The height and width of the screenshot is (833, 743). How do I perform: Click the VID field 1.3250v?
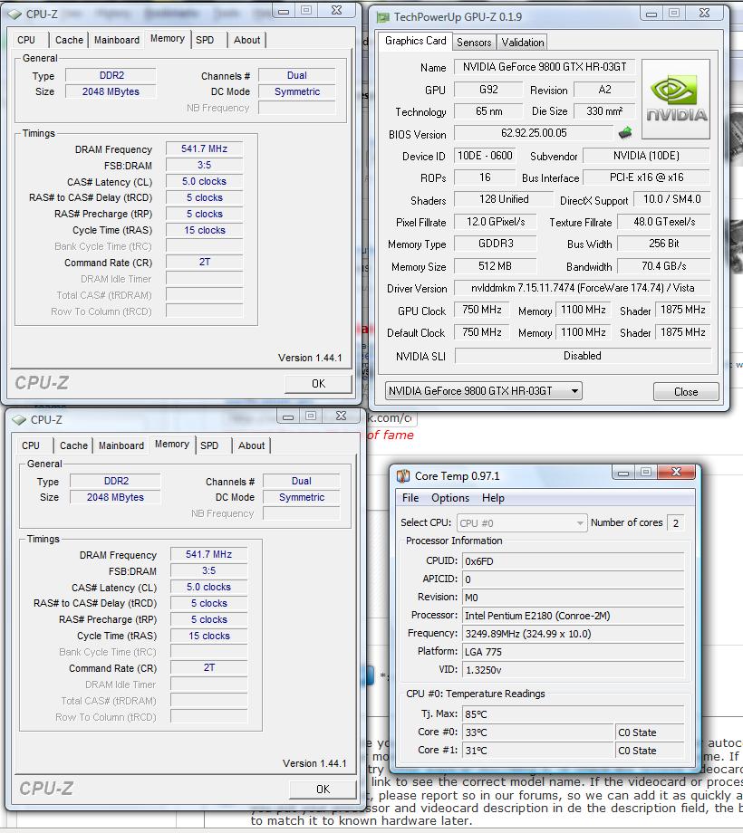click(573, 670)
